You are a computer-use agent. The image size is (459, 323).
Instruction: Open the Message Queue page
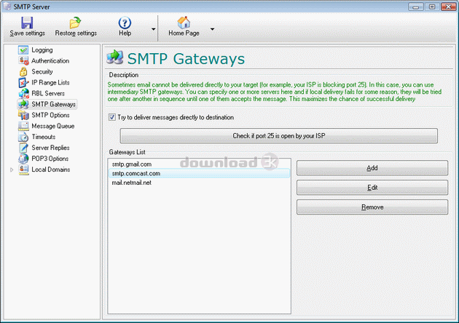53,126
